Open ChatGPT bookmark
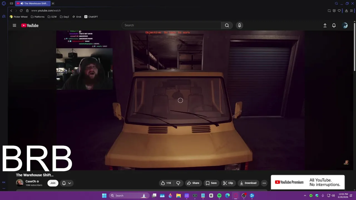This screenshot has width=356, height=200. tap(91, 17)
